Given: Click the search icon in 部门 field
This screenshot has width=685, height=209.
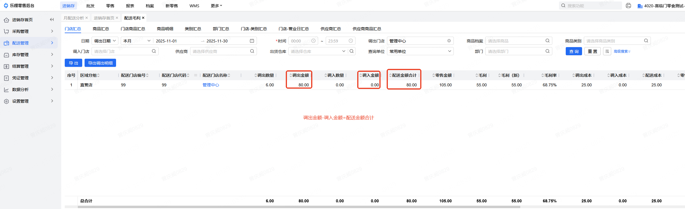Looking at the screenshot, I should (548, 51).
